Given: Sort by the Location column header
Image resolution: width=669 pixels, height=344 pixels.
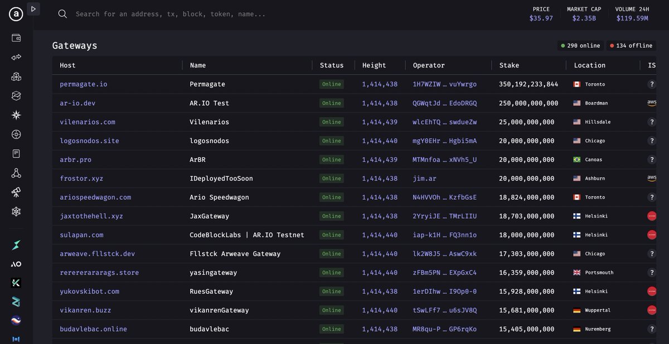Looking at the screenshot, I should coord(589,65).
